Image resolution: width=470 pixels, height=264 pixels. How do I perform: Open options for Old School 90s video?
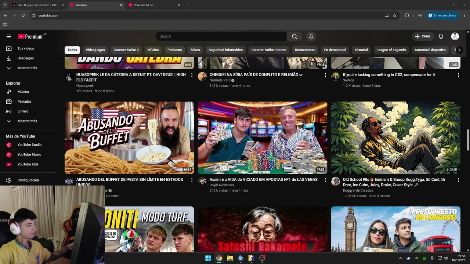tap(458, 180)
